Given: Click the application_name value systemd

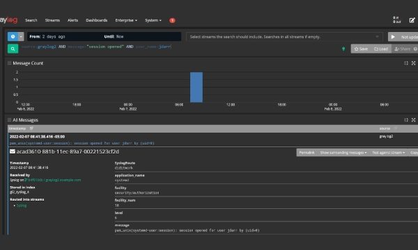Looking at the screenshot, I should tap(122, 180).
